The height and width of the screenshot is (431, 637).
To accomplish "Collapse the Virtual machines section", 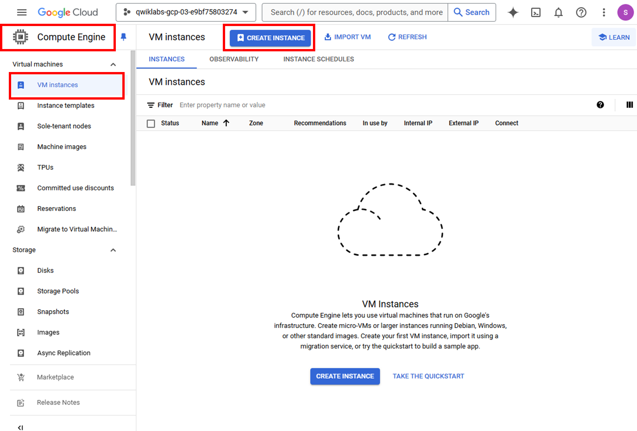I will pyautogui.click(x=113, y=64).
